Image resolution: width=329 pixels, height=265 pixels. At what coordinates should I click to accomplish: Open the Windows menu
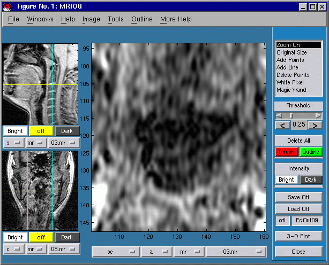click(x=40, y=19)
